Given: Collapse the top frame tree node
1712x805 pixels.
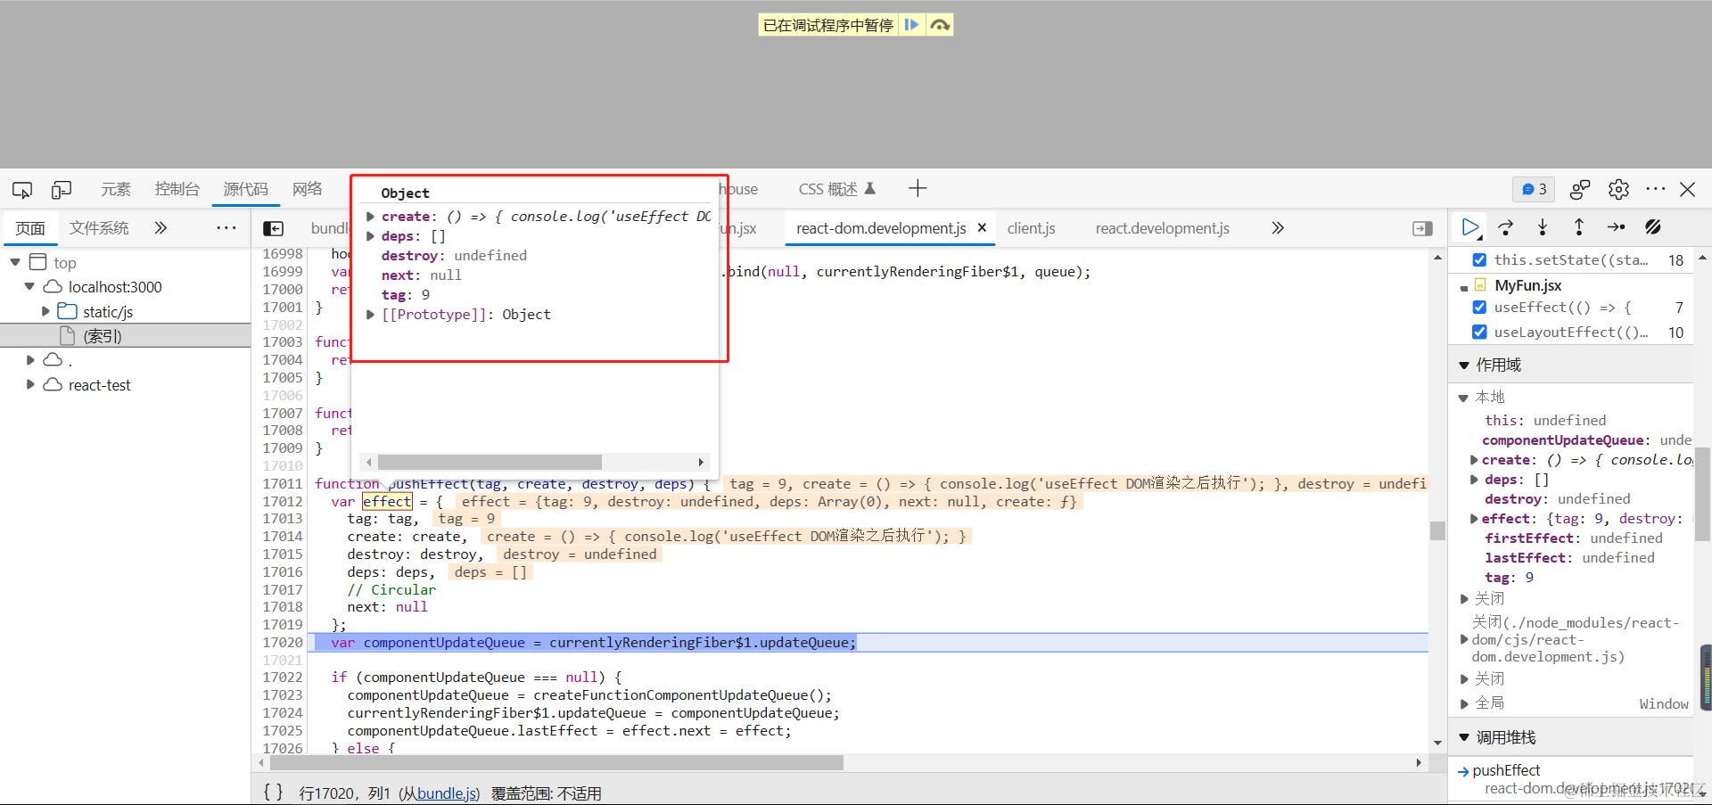Looking at the screenshot, I should [x=15, y=262].
